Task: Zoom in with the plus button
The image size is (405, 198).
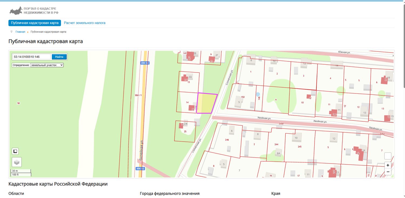Action: pyautogui.click(x=388, y=165)
